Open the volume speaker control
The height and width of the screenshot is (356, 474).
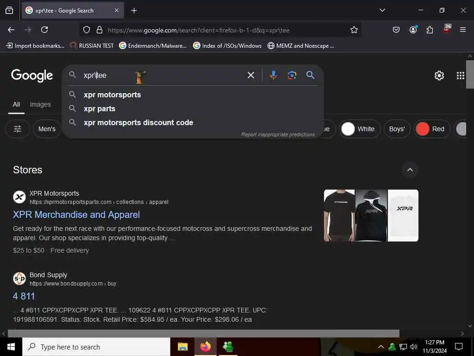click(414, 347)
